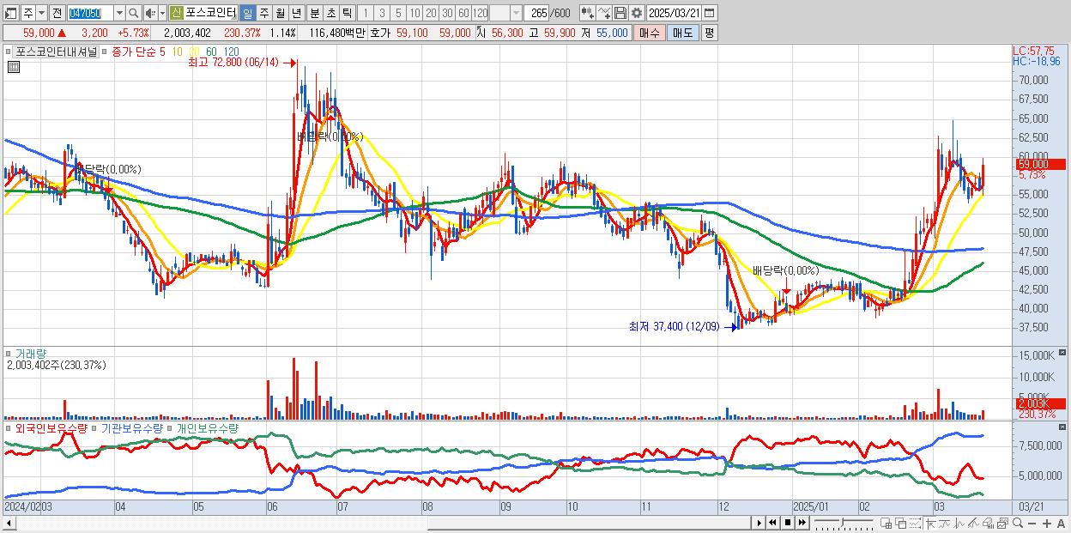This screenshot has width=1071, height=533.
Task: Choose the 120 interval preset
Action: click(x=480, y=13)
